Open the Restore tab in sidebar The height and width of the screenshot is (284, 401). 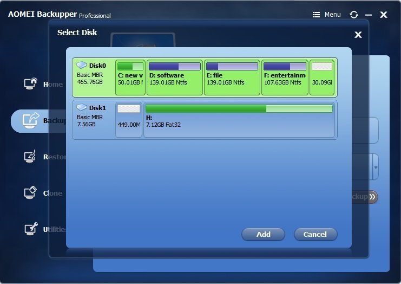pyautogui.click(x=45, y=157)
